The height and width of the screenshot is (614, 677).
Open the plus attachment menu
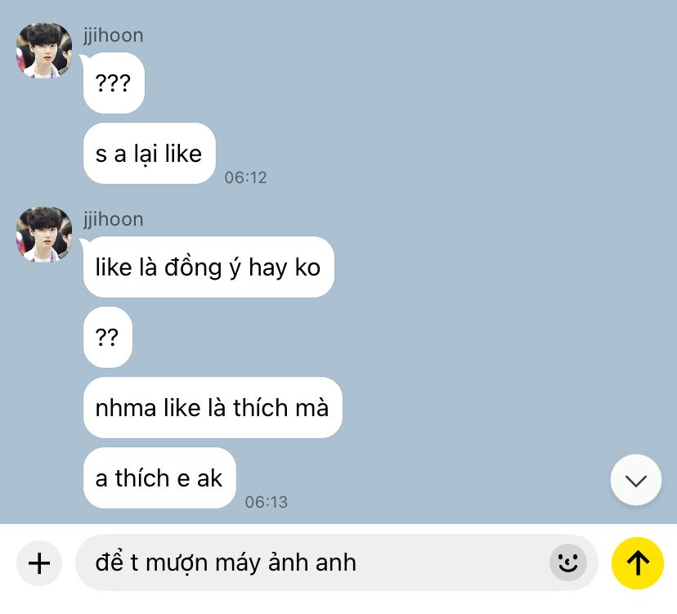point(39,563)
